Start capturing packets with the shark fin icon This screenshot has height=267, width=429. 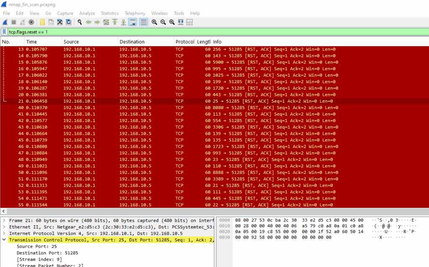(x=5, y=22)
